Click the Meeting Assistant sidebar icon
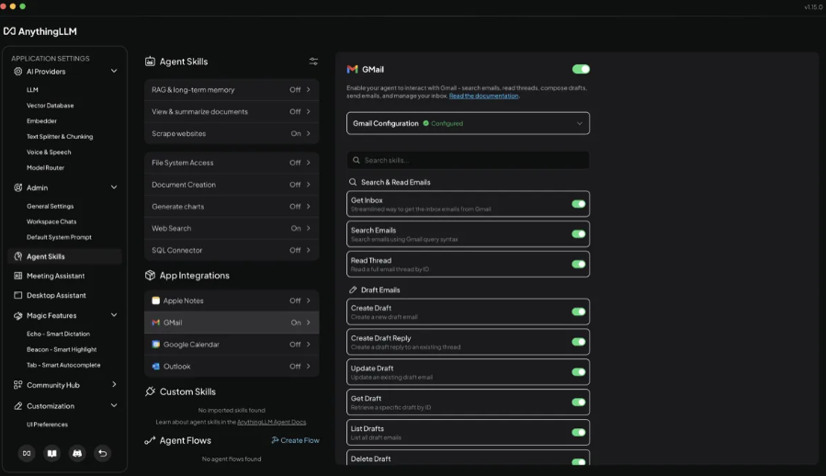This screenshot has width=826, height=476. 17,276
